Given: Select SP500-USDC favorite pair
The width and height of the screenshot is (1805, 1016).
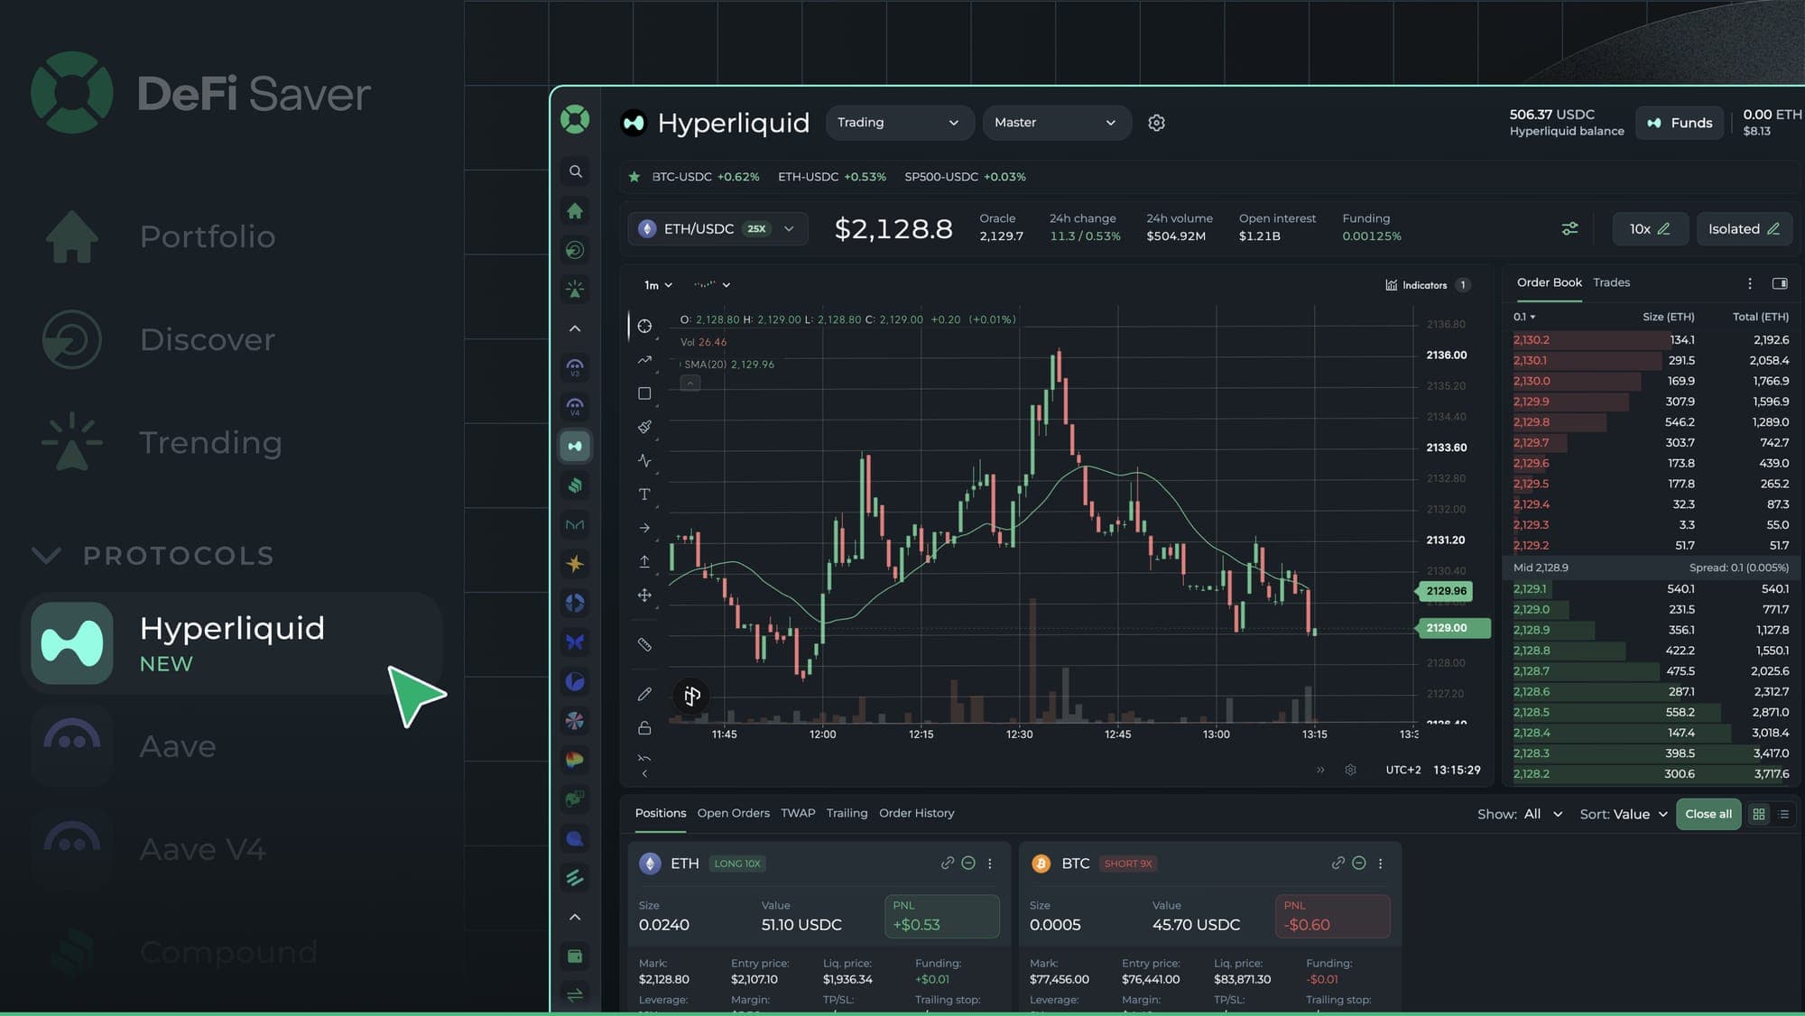Looking at the screenshot, I should tap(965, 177).
